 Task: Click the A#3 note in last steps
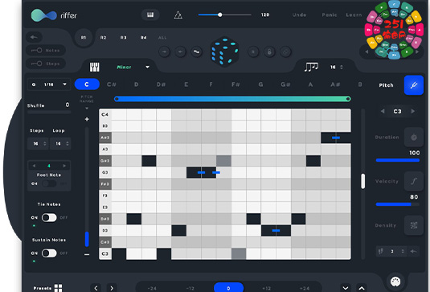tap(336, 138)
